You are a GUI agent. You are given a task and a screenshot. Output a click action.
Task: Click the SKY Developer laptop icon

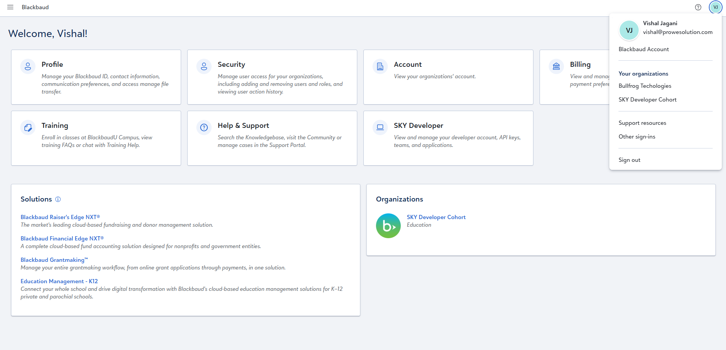[380, 127]
